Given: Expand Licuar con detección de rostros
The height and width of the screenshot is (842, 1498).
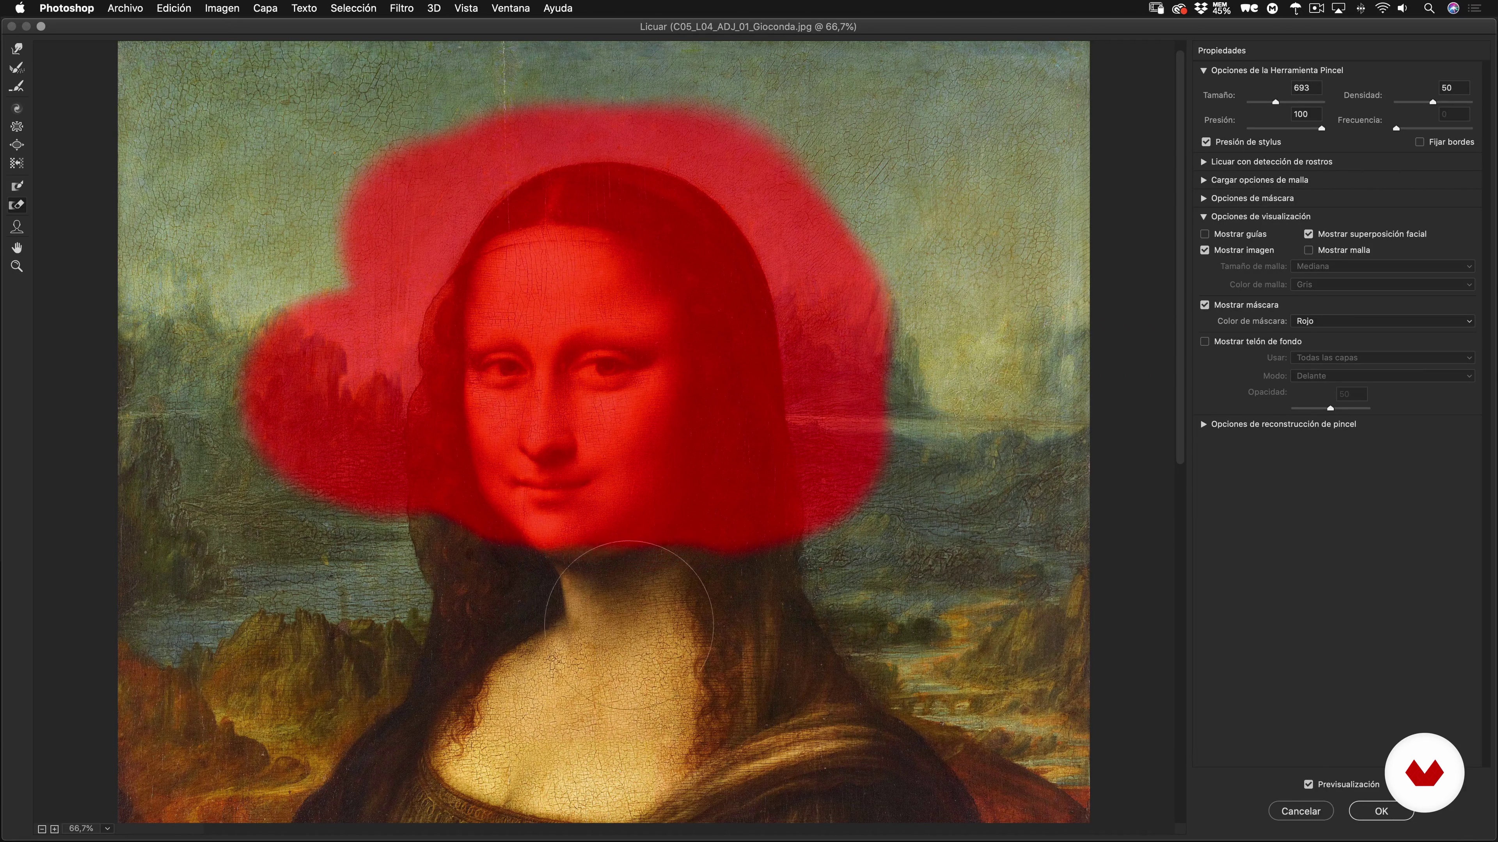Looking at the screenshot, I should 1204,161.
